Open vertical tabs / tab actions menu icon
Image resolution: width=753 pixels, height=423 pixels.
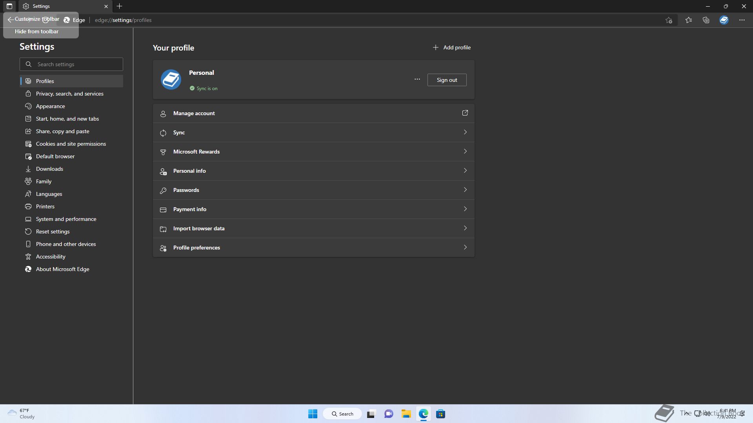pos(9,6)
